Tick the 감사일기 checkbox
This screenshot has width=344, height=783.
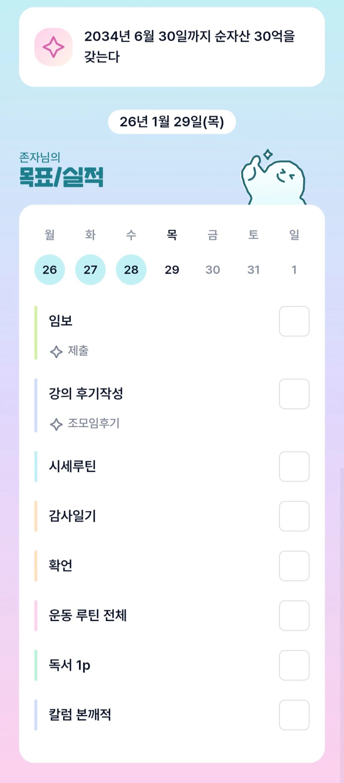[x=294, y=516]
